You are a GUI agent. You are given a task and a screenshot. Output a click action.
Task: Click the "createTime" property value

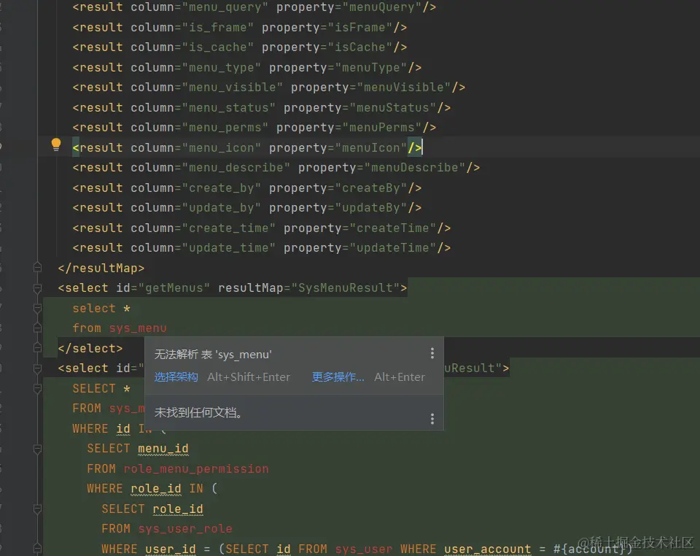click(393, 228)
